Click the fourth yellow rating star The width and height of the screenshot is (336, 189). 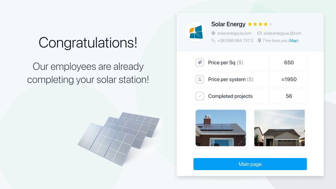pos(266,24)
